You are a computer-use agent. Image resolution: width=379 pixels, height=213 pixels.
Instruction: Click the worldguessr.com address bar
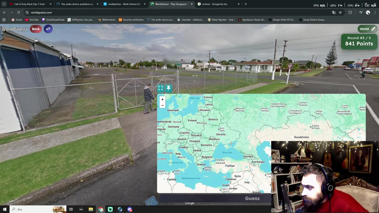tap(178, 12)
